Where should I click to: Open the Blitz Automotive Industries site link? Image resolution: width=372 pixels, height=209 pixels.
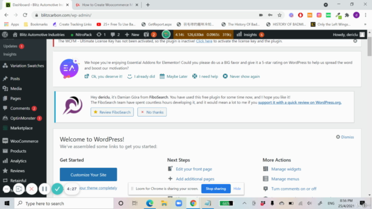[x=39, y=35]
